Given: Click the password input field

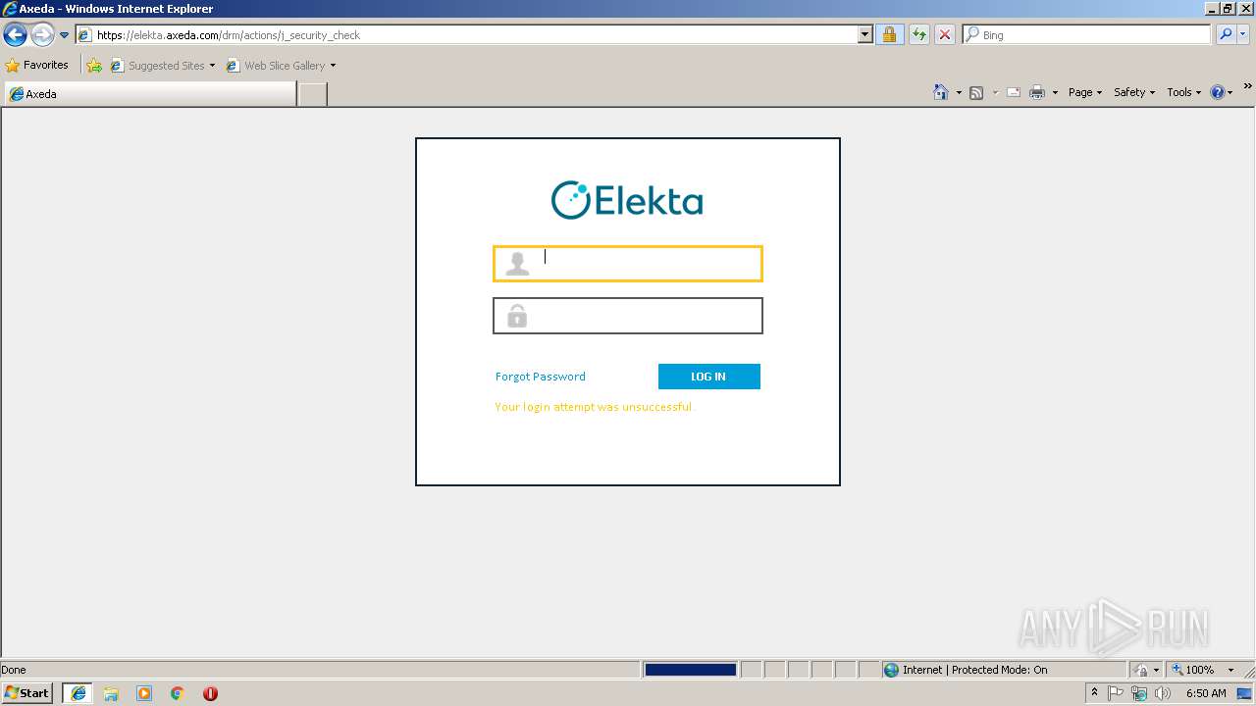Looking at the screenshot, I should tap(628, 316).
